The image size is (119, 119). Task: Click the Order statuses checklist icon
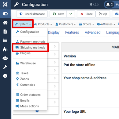[x=17, y=95]
